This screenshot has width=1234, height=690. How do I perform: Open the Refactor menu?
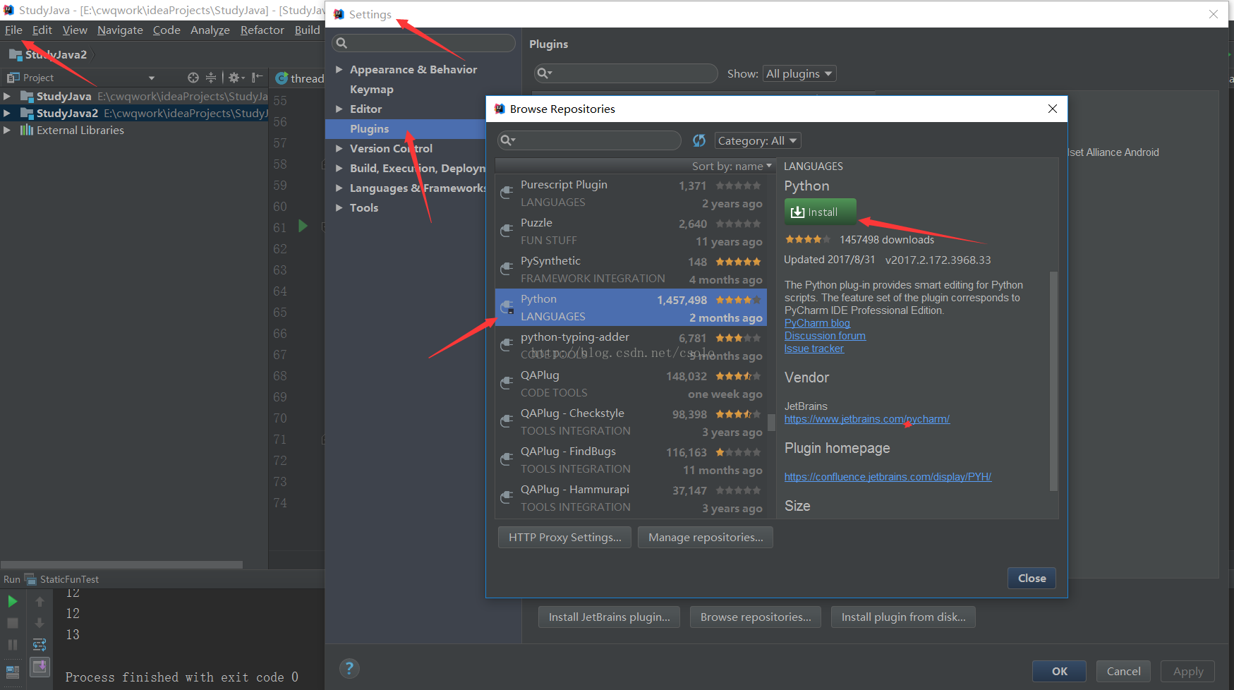click(262, 30)
